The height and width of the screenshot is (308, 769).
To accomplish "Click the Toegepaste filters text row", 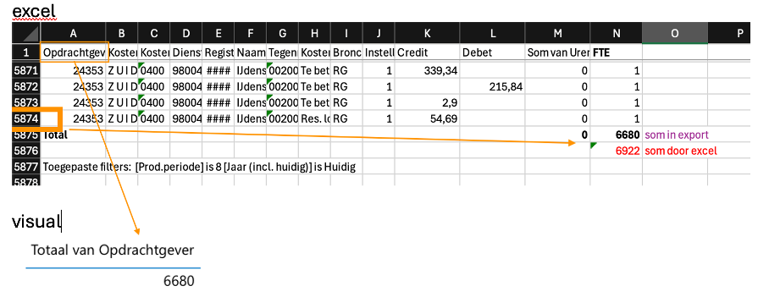I will 199,167.
